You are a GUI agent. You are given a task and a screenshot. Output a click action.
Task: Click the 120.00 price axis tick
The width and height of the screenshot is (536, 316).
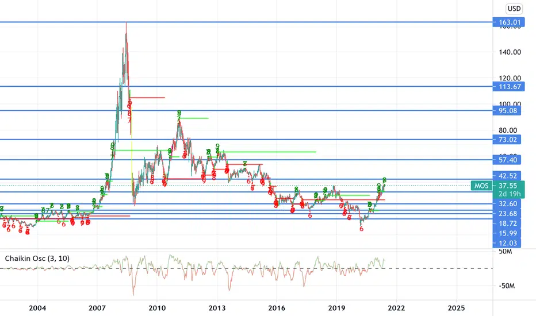click(510, 78)
